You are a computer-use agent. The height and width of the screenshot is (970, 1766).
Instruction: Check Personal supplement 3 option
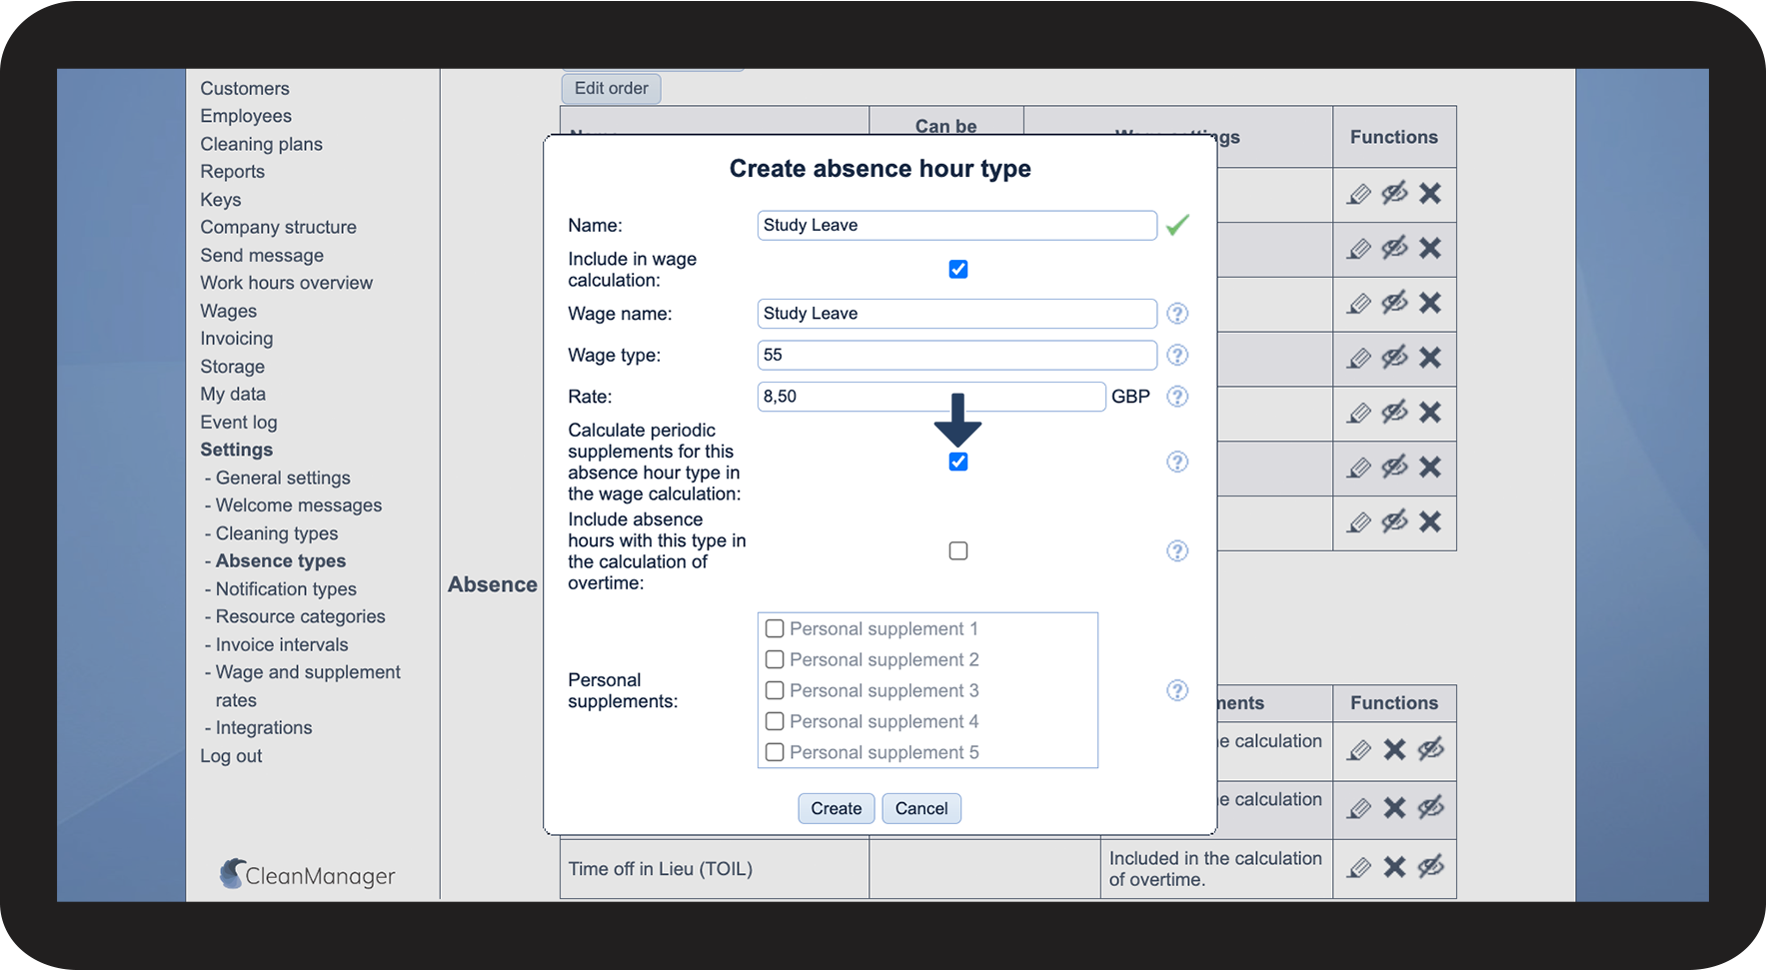(x=775, y=690)
